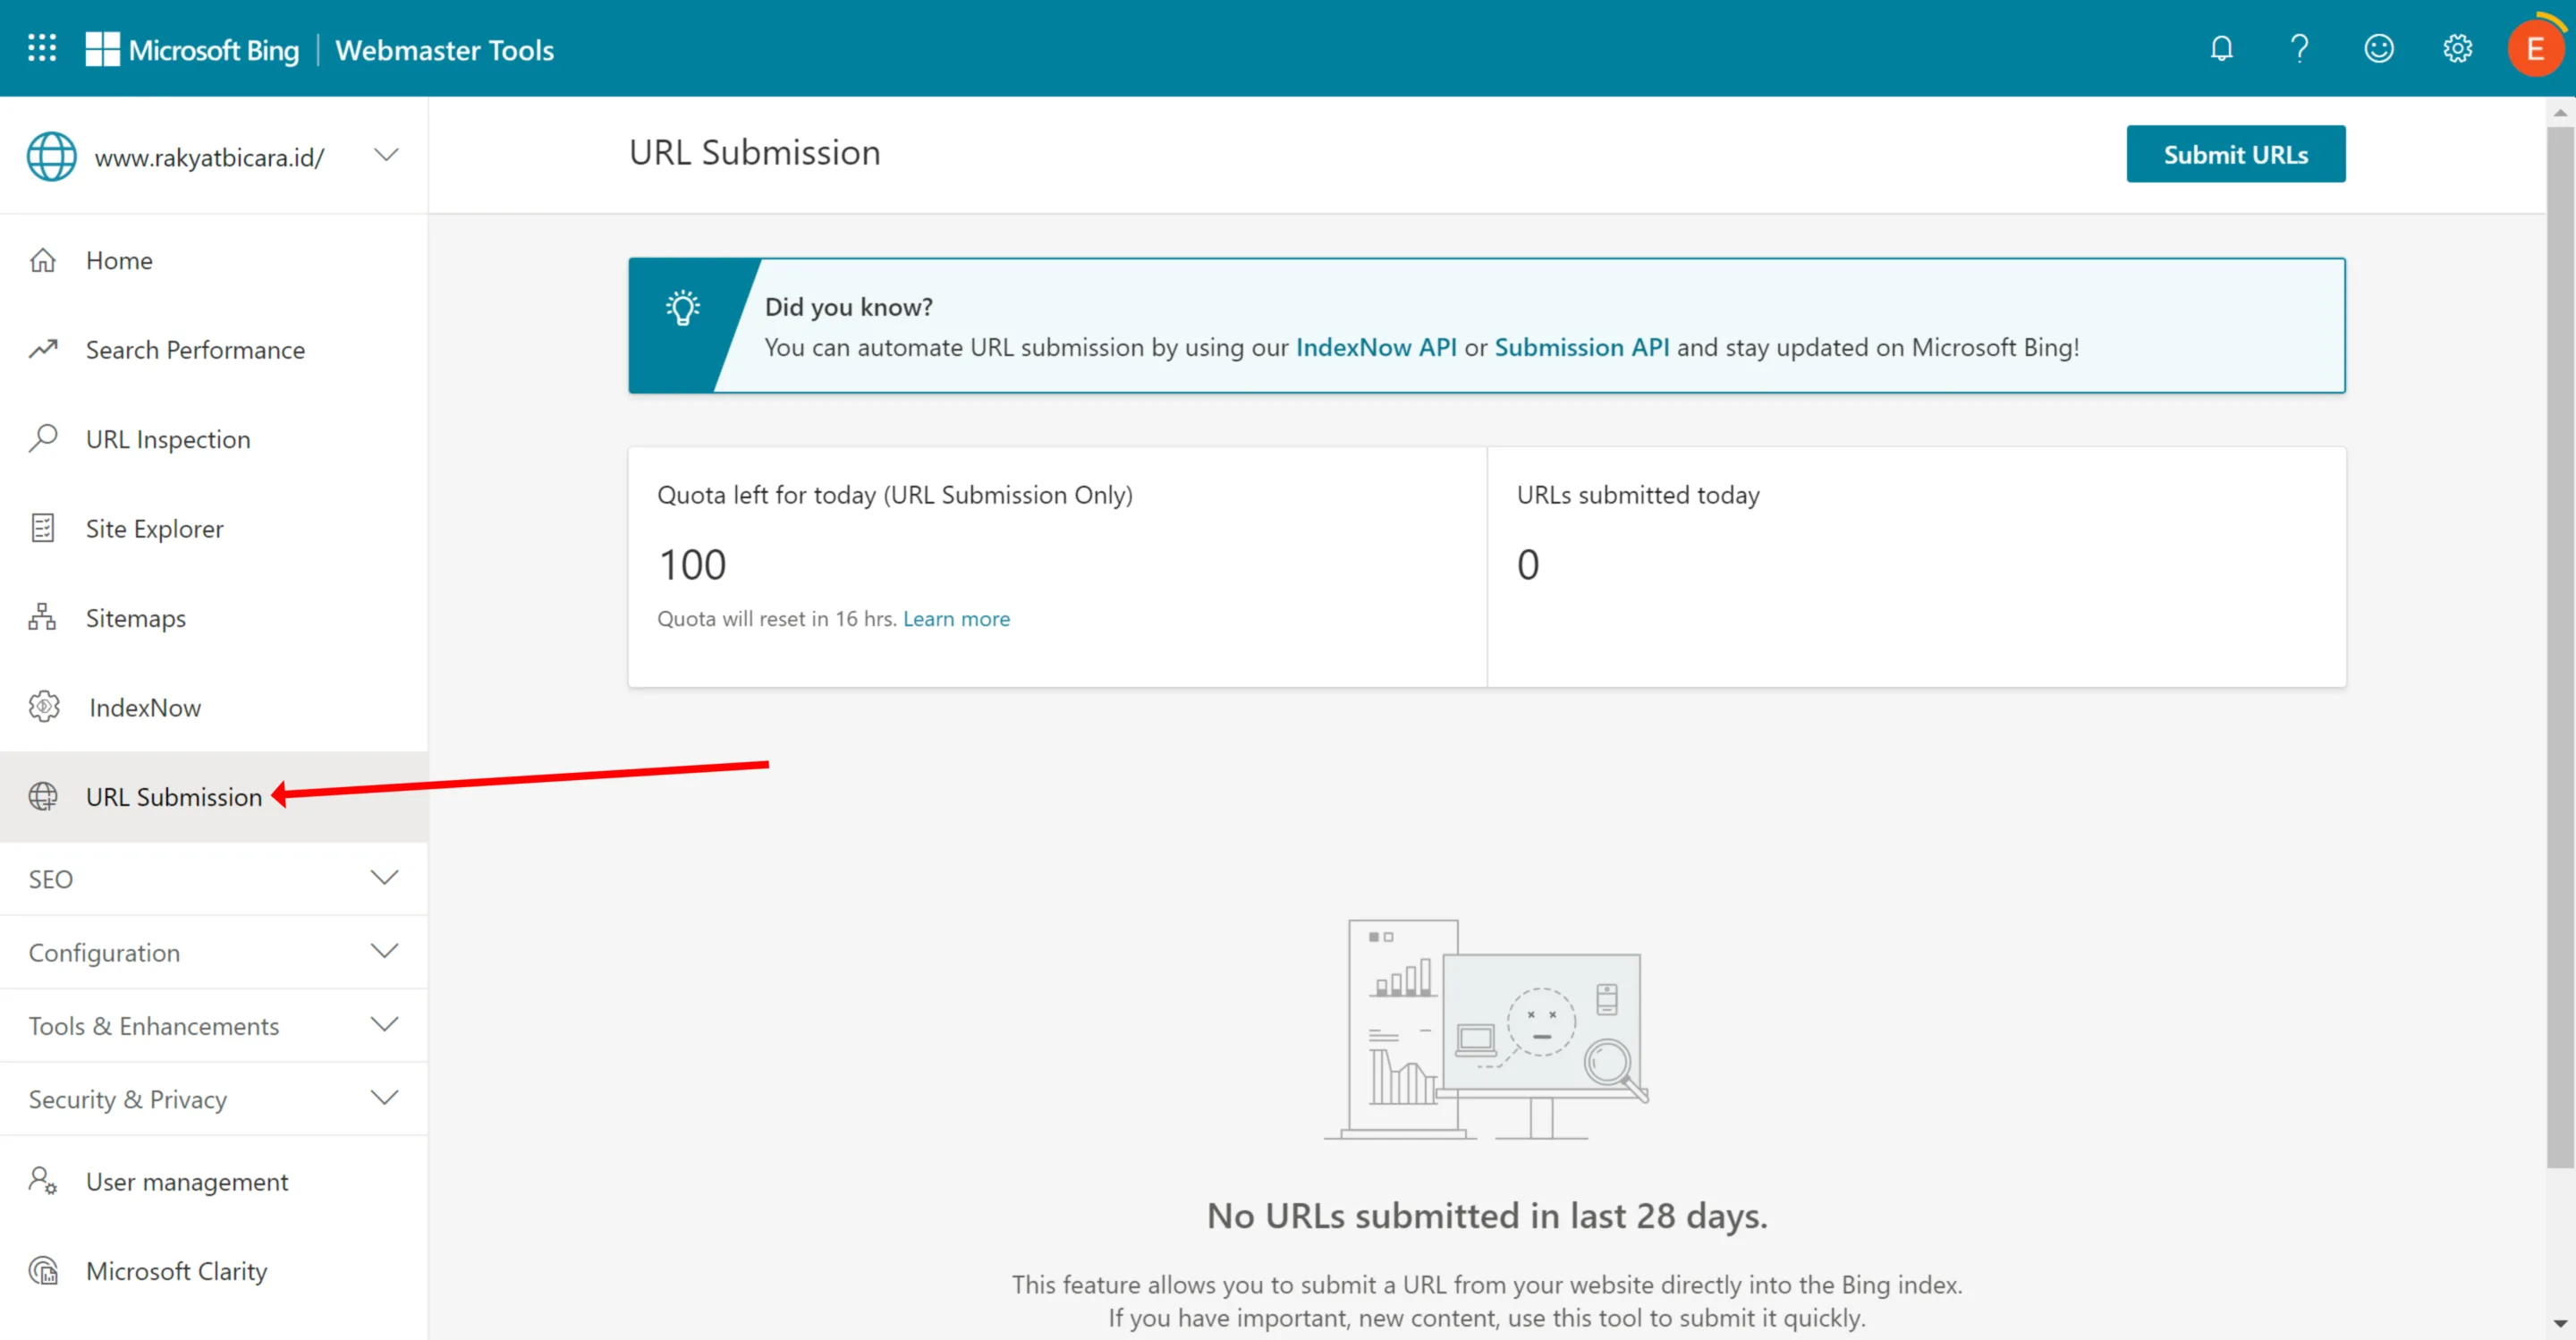The image size is (2576, 1340).
Task: Open the apps grid launcher icon
Action: click(x=42, y=48)
